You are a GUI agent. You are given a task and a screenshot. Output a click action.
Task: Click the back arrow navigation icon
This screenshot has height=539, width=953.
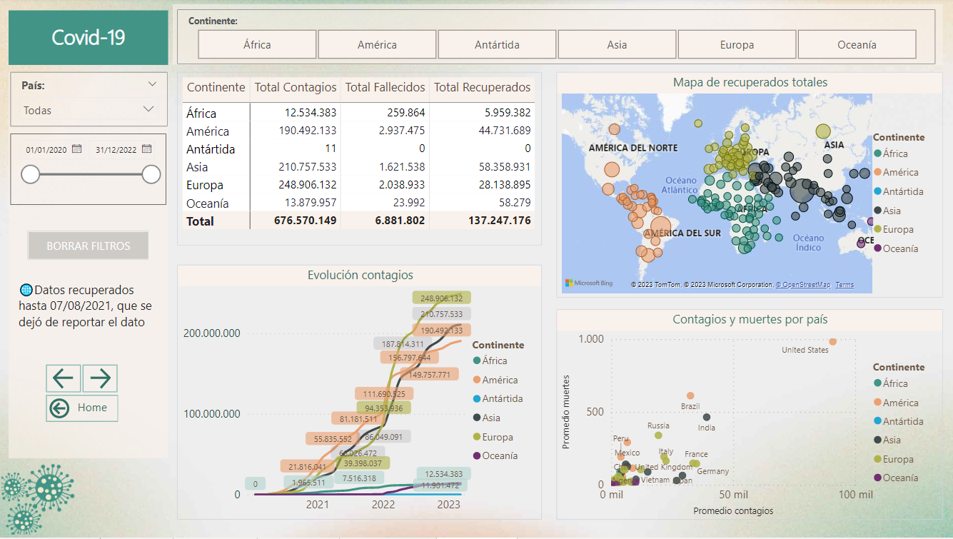pos(64,378)
